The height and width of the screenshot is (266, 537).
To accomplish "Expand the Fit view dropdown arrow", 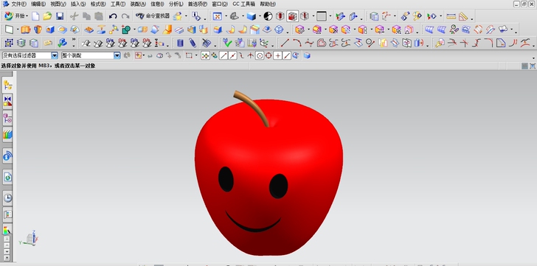I will (x=226, y=16).
